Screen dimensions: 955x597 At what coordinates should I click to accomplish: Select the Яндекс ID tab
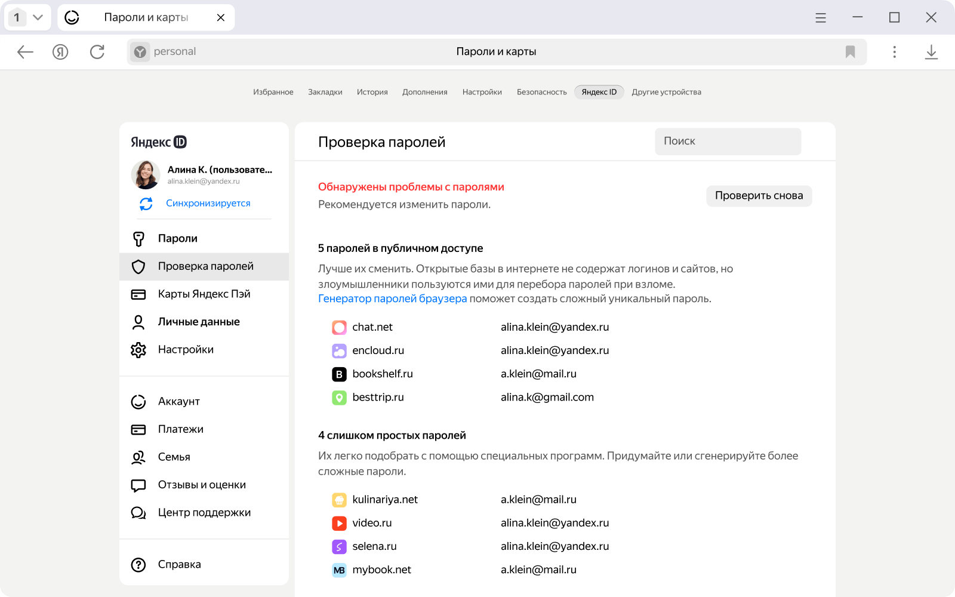coord(599,92)
